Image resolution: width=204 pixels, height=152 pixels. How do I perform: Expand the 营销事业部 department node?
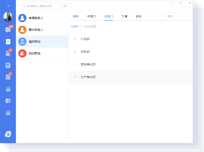(75, 64)
